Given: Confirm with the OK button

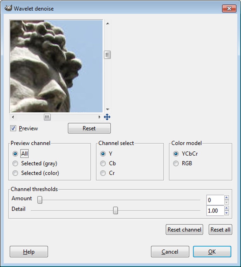Looking at the screenshot, I should [x=212, y=252].
